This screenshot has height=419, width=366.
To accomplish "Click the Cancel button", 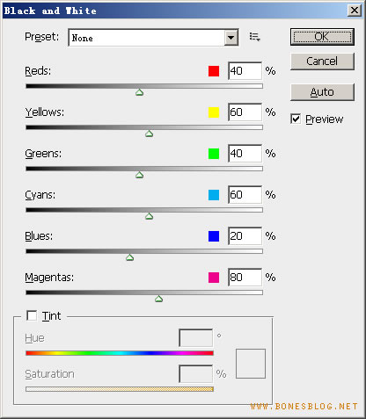I will pos(322,61).
